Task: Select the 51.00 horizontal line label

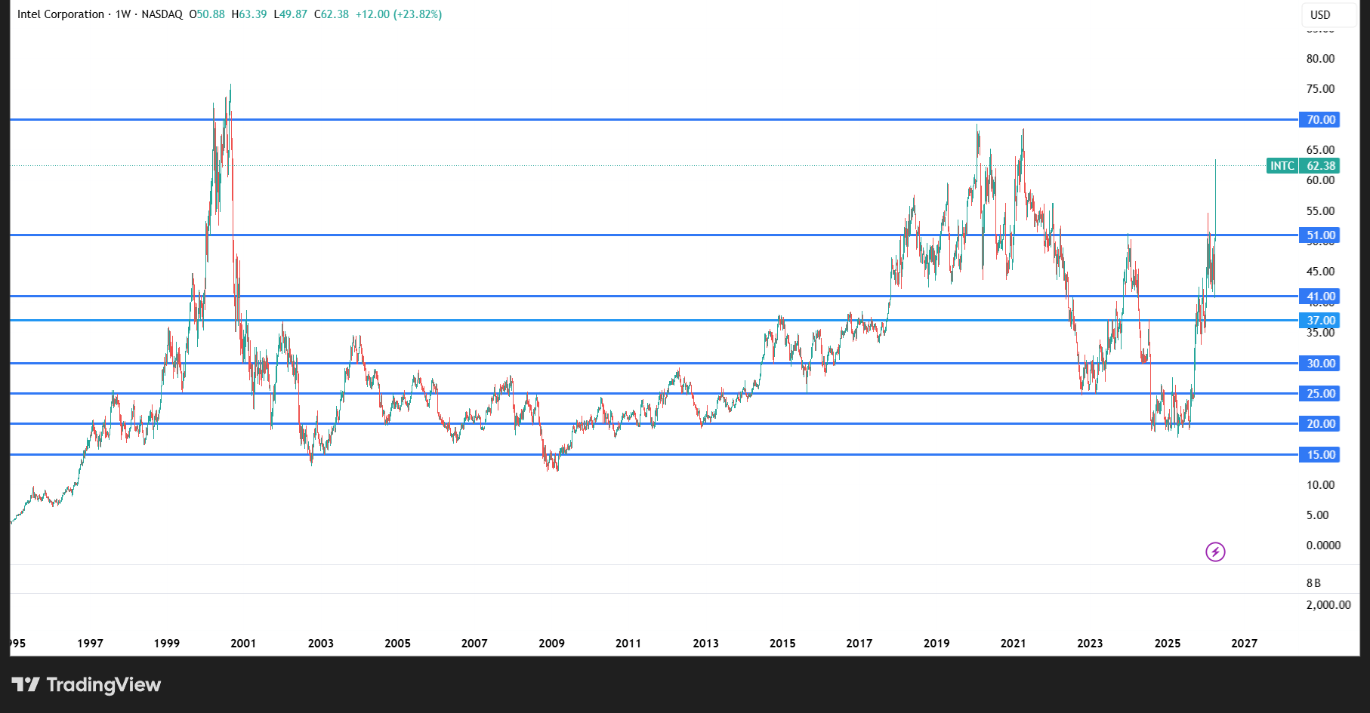Action: [x=1319, y=235]
